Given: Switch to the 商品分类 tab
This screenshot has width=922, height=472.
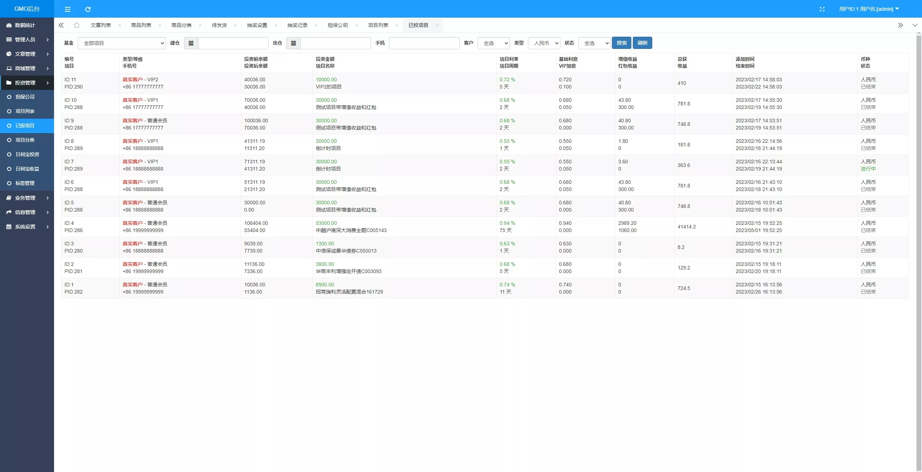Looking at the screenshot, I should tap(182, 25).
